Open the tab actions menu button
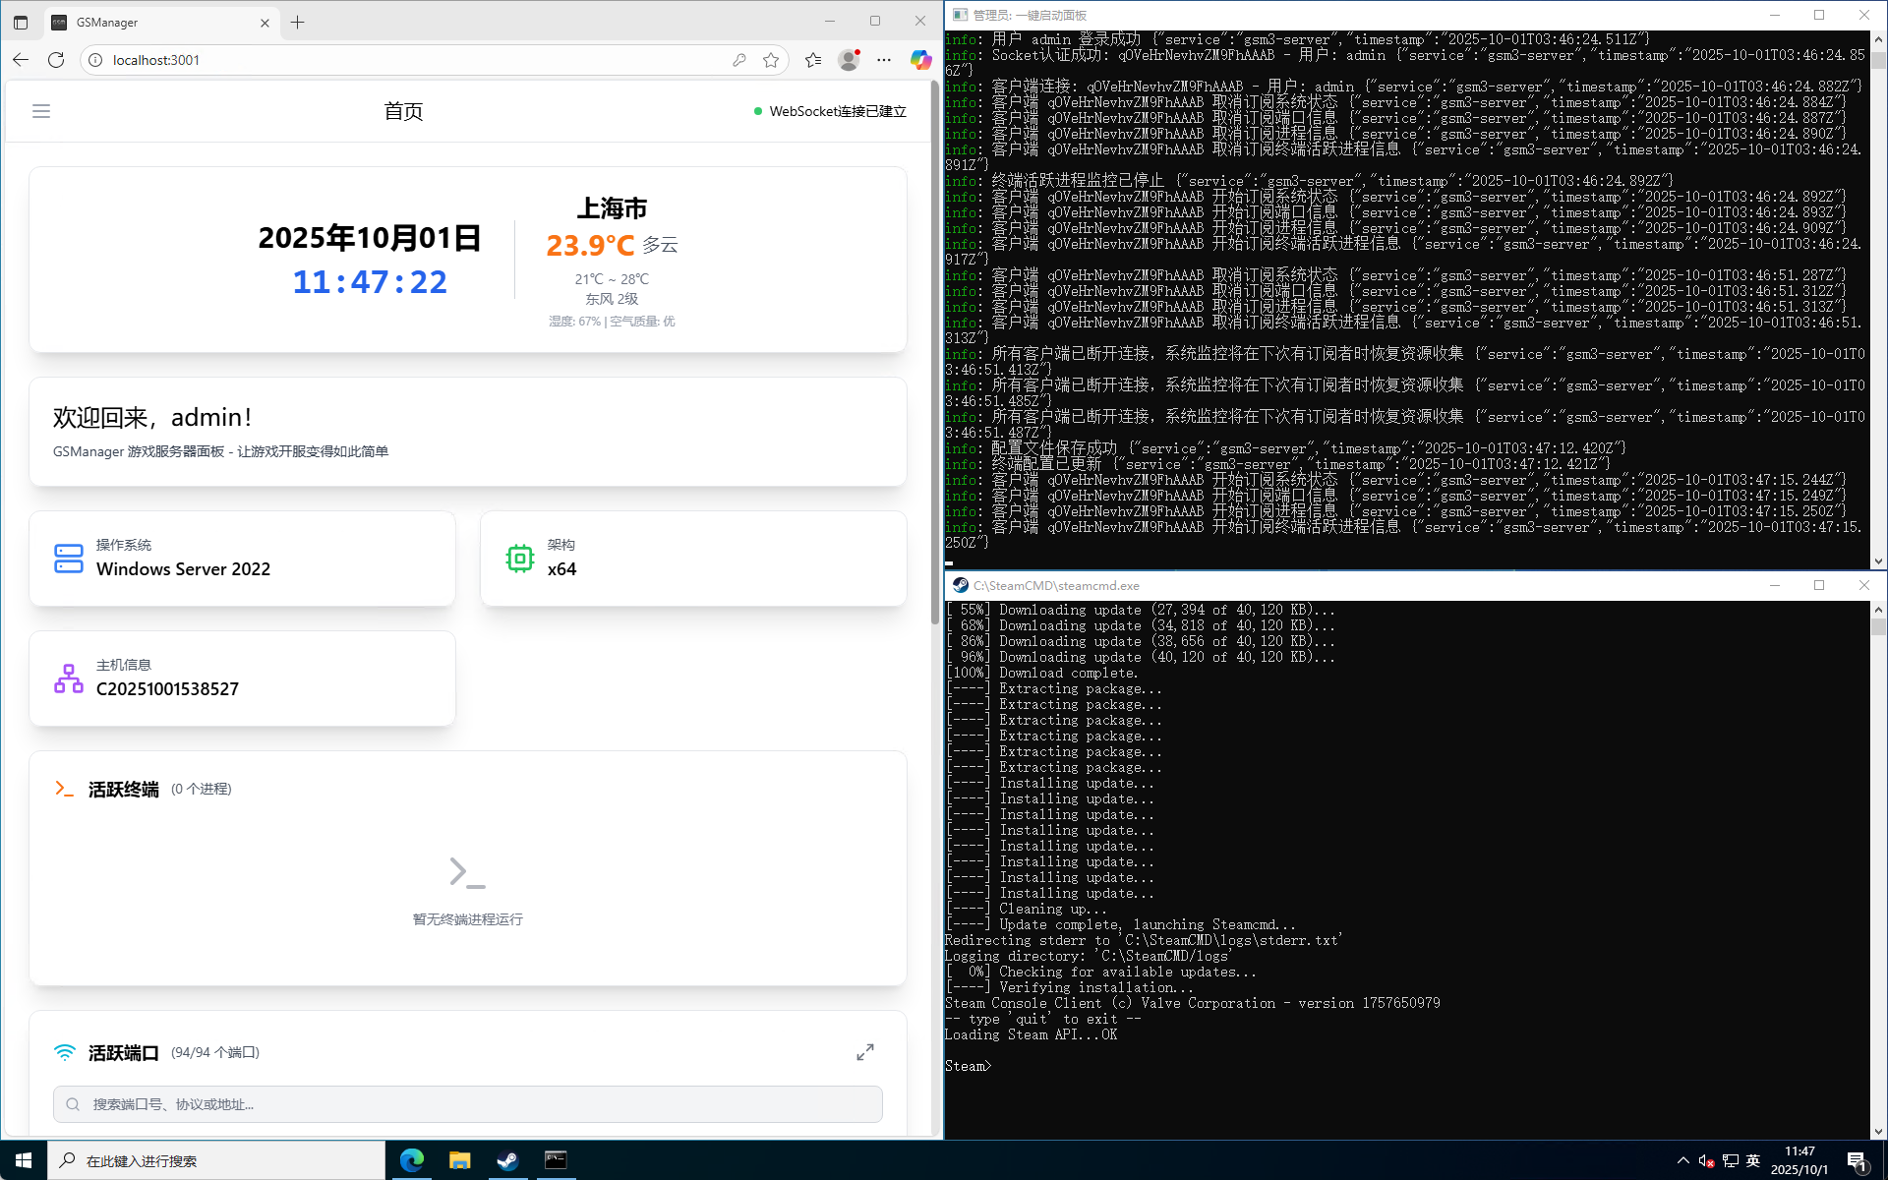Image resolution: width=1888 pixels, height=1180 pixels. click(x=21, y=22)
